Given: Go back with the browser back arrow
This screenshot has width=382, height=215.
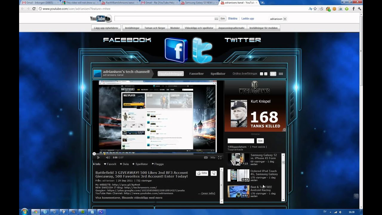Looking at the screenshot, I should tap(22, 9).
